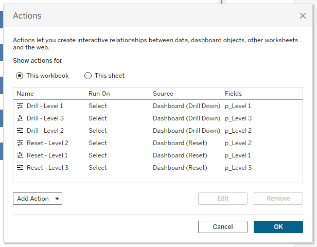Select the Drill - Level 2 action name
The width and height of the screenshot is (317, 247).
(x=45, y=131)
